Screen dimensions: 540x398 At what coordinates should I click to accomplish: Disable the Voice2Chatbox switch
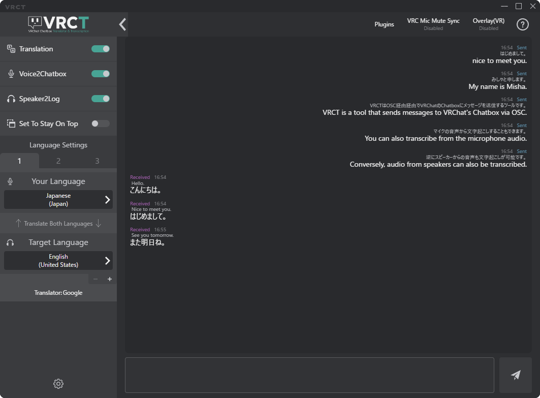pos(101,74)
